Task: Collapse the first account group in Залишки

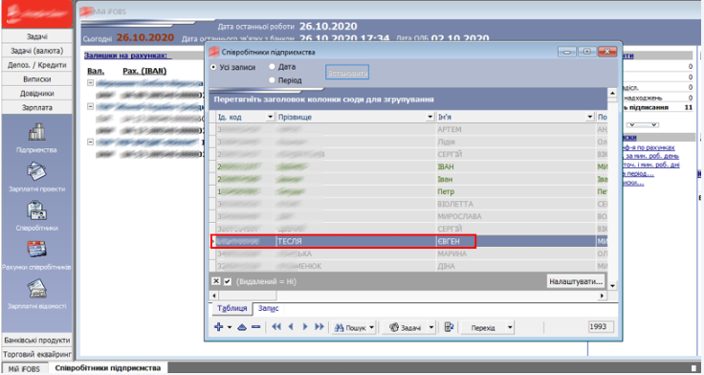Action: 90,83
